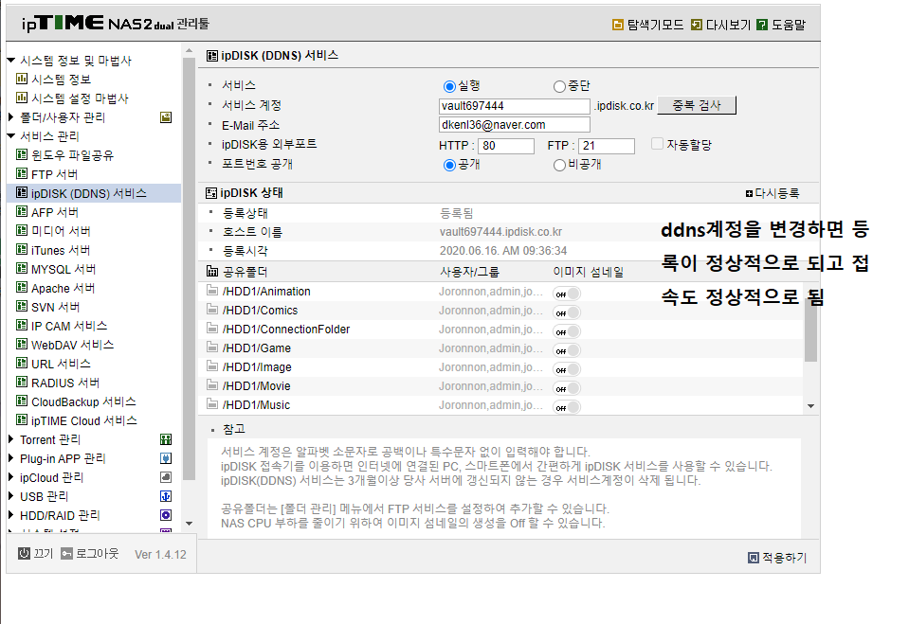Open ipTIME Cloud 서비스 menu item
The width and height of the screenshot is (909, 624).
pos(84,420)
